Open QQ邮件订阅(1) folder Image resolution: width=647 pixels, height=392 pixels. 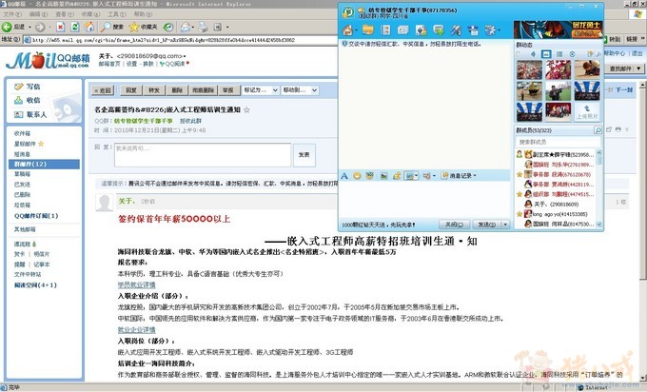coord(36,216)
